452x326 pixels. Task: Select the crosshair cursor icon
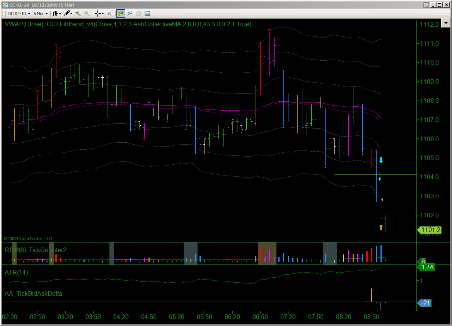98,14
